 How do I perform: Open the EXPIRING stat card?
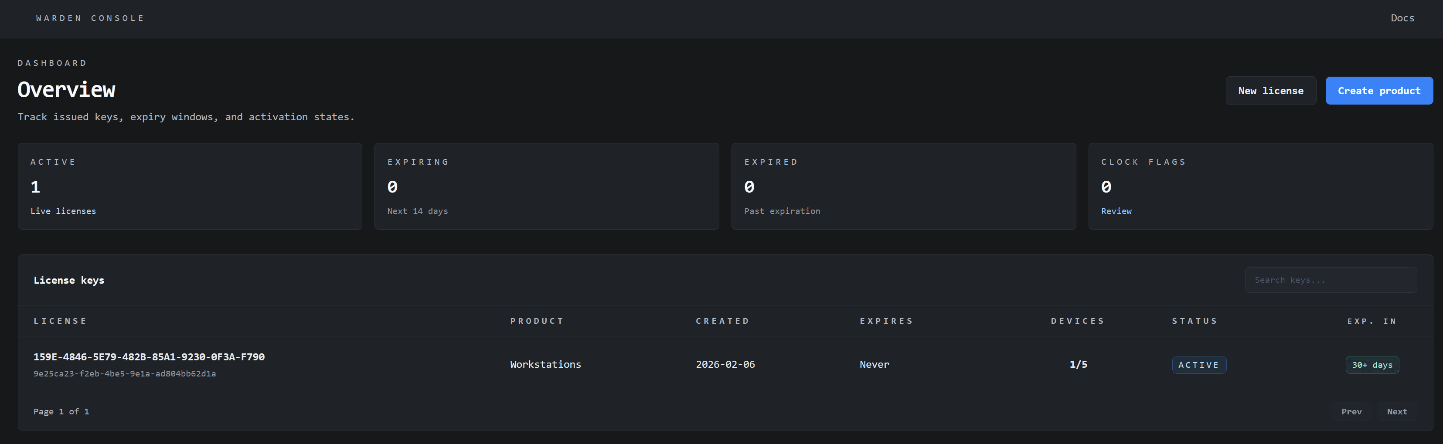[x=546, y=186]
